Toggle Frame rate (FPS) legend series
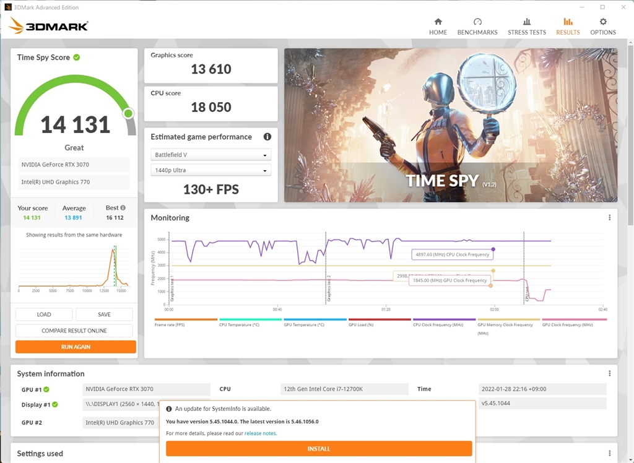The width and height of the screenshot is (634, 463). tap(186, 322)
